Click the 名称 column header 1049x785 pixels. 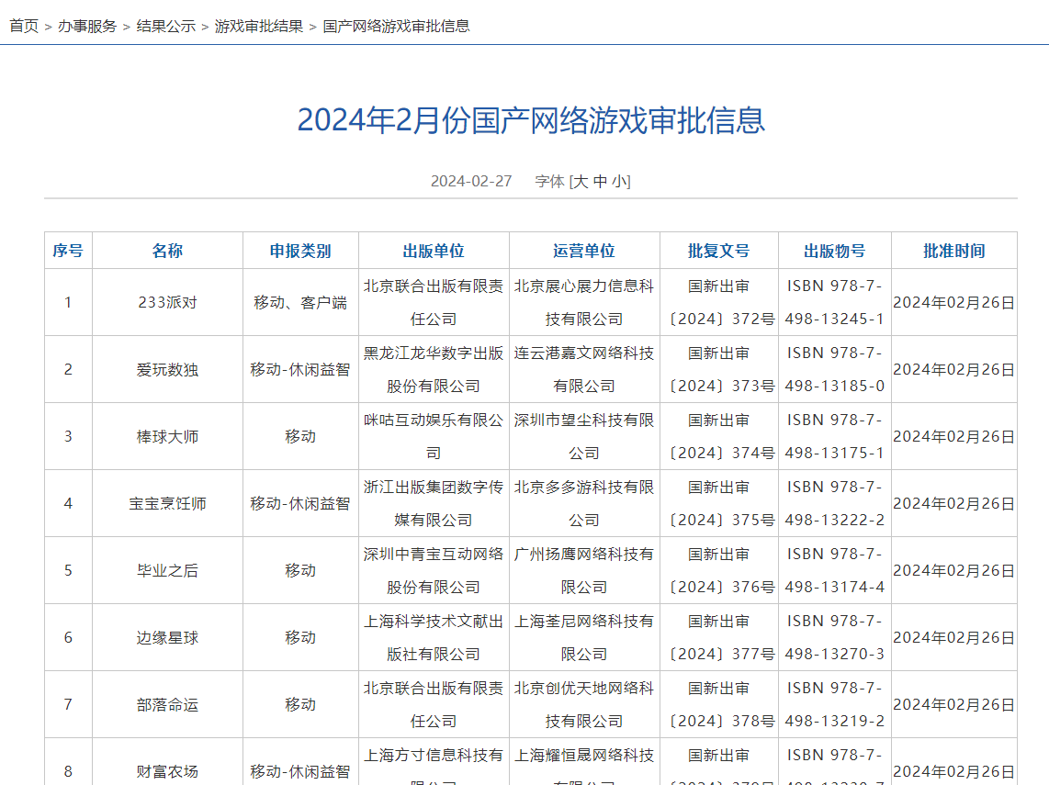167,251
